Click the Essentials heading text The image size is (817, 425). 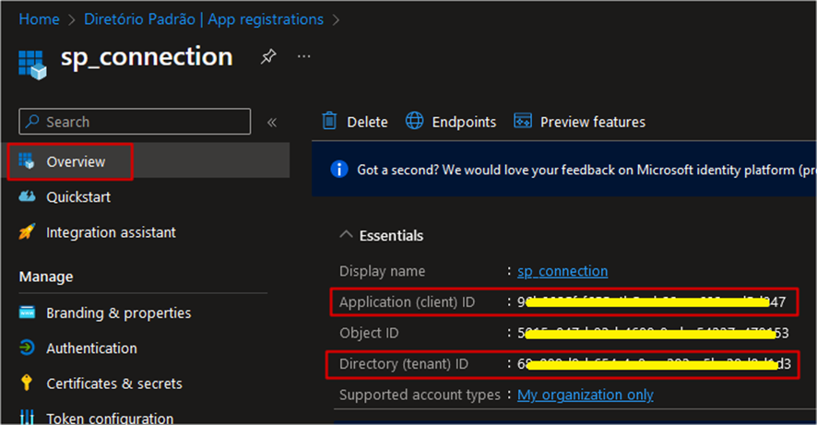[x=391, y=235]
